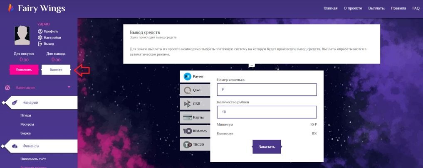Click the Выход logout icon

click(x=40, y=44)
